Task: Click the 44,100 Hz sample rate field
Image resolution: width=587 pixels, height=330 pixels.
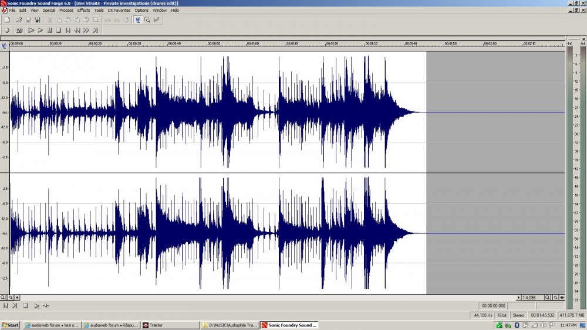Action: click(483, 315)
